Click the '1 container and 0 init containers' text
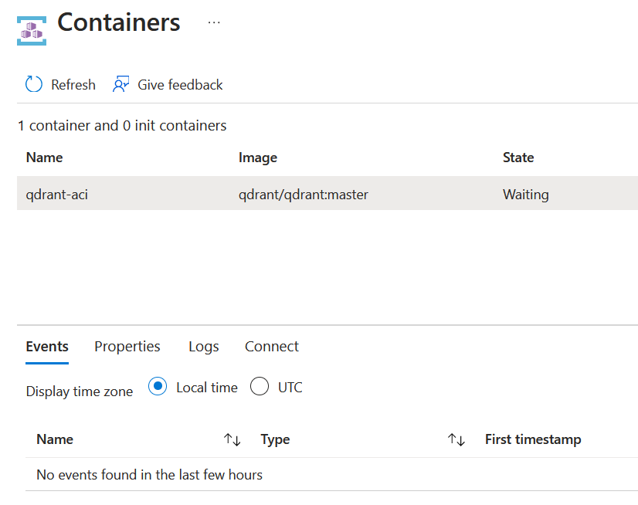 coord(122,126)
